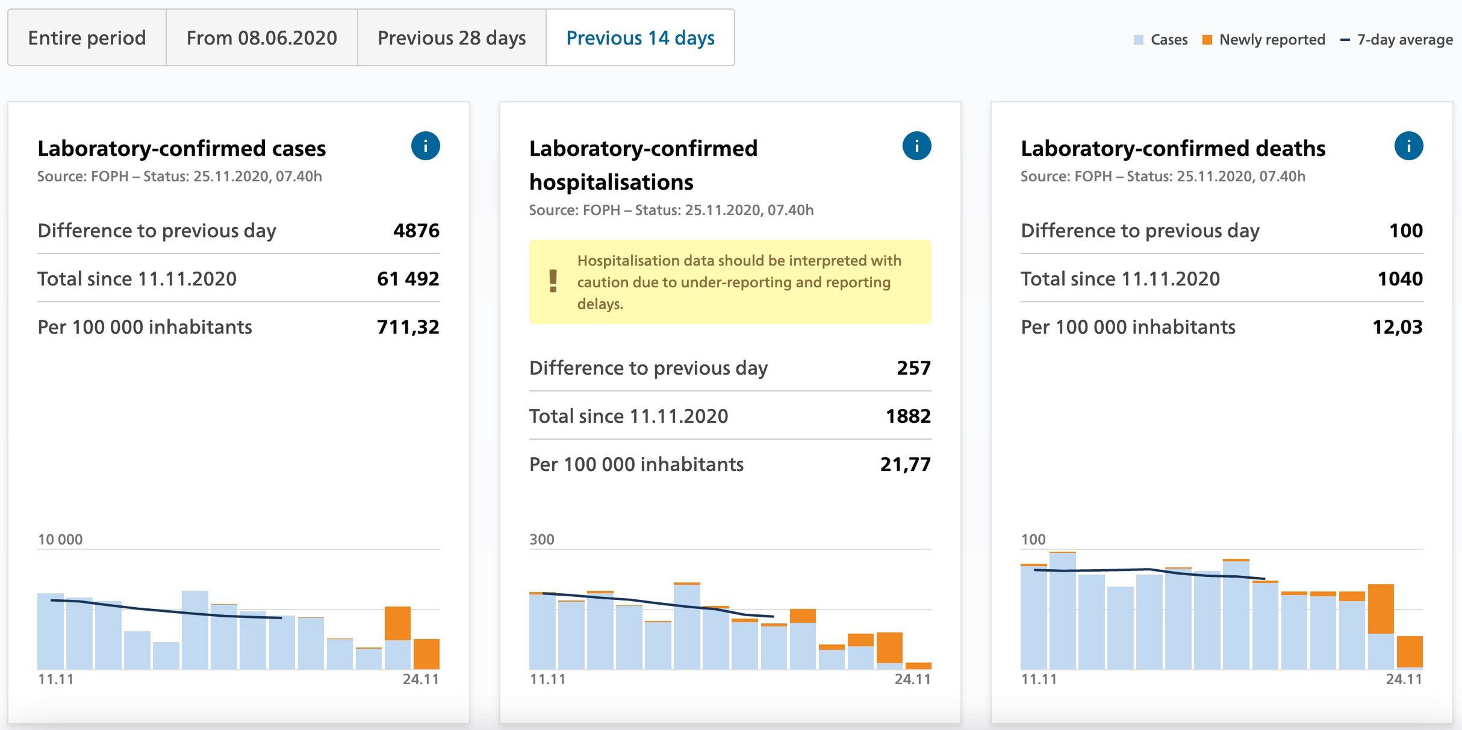Screen dimensions: 1462x730
Task: Click the Laboratory-confirmed deaths heading
Action: (x=1172, y=149)
